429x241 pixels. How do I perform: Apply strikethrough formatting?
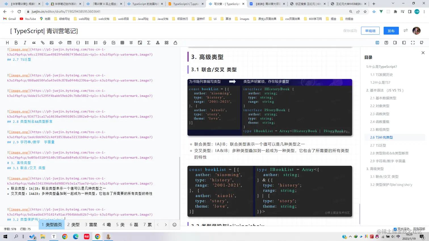(x=105, y=43)
